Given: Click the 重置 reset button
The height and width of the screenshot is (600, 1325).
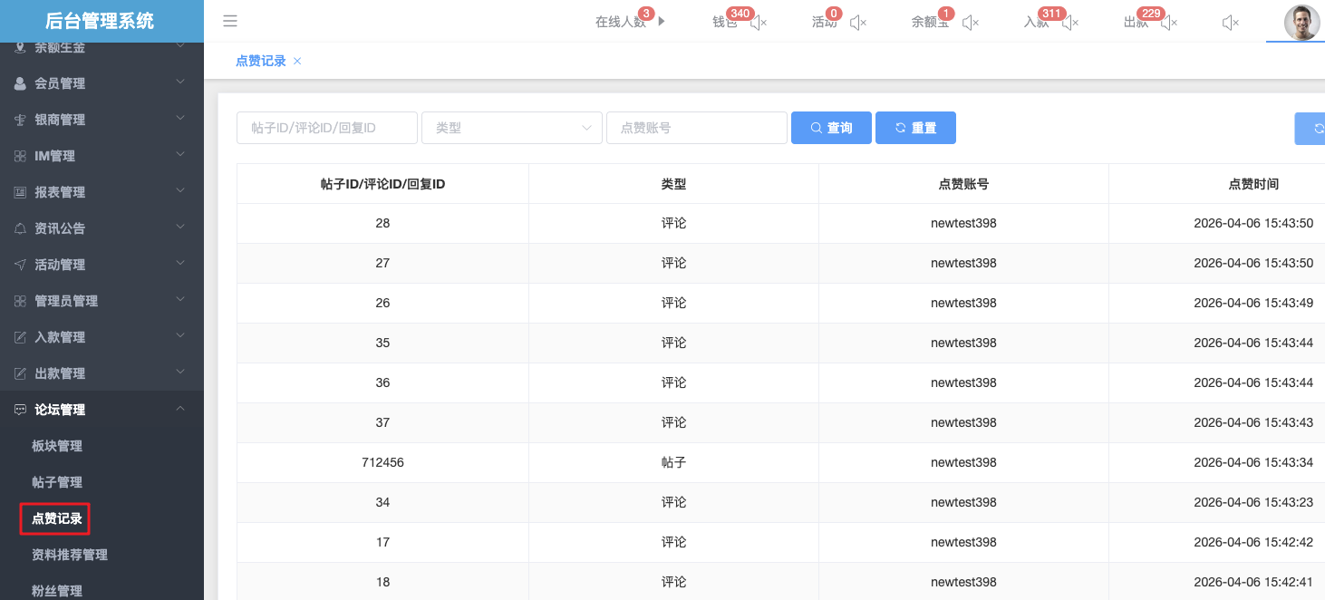Looking at the screenshot, I should (x=915, y=128).
